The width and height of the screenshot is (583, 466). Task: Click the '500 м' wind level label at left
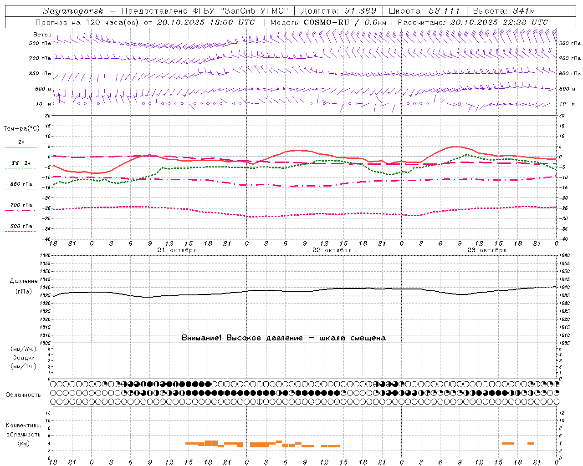[x=43, y=89]
